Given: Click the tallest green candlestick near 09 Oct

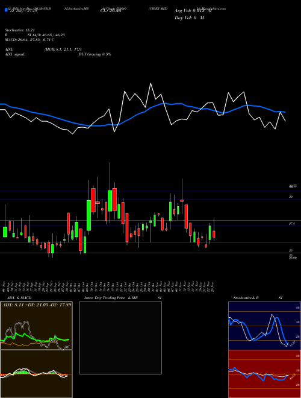Looking at the screenshot, I should [x=88, y=215].
